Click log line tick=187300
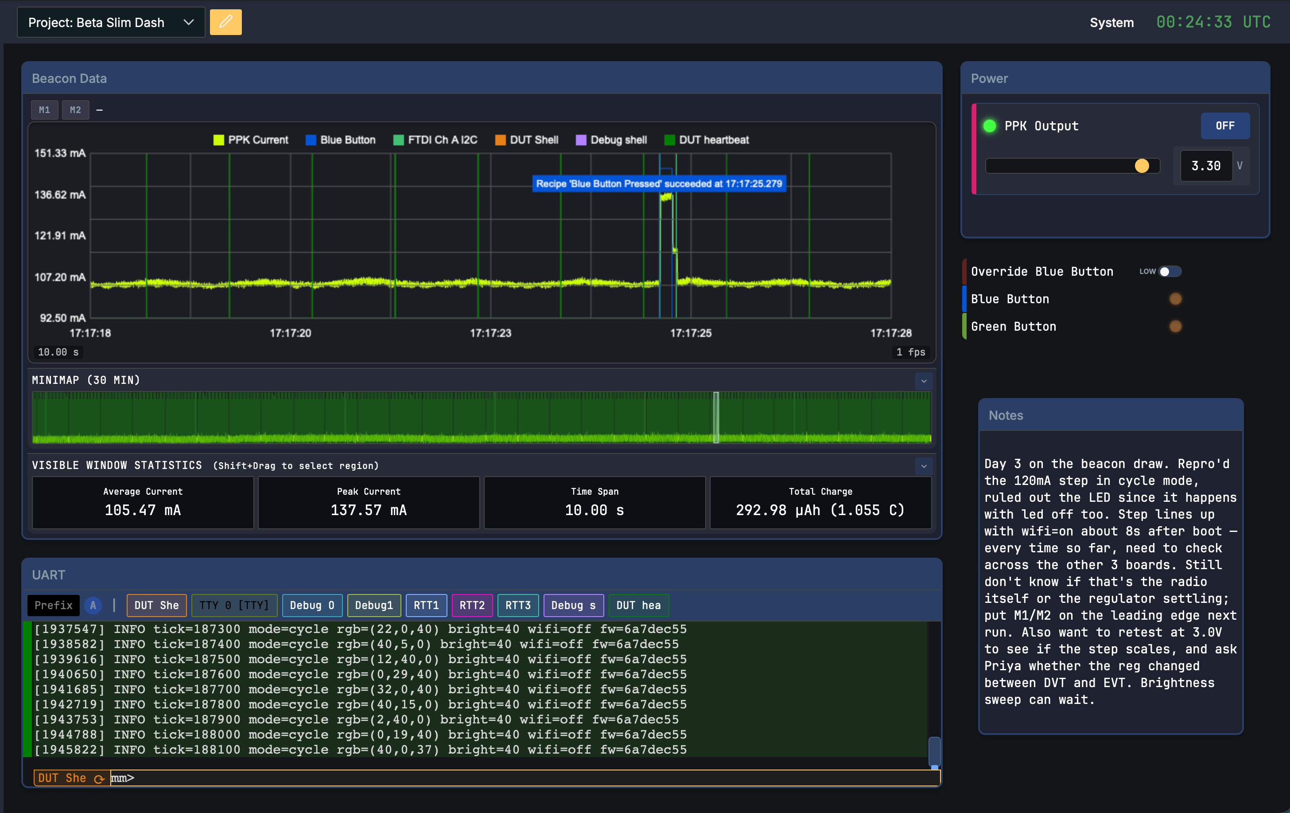The width and height of the screenshot is (1290, 813). [x=360, y=629]
